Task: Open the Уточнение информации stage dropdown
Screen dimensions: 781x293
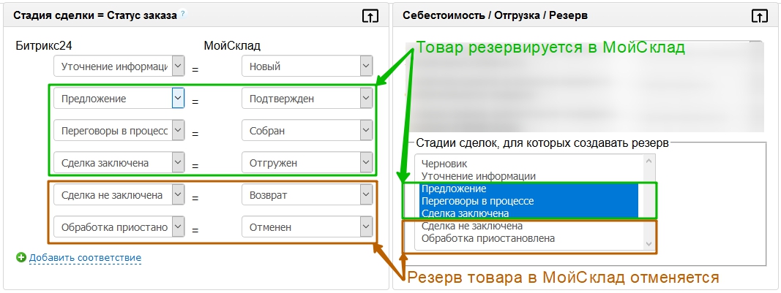Action: pos(119,66)
